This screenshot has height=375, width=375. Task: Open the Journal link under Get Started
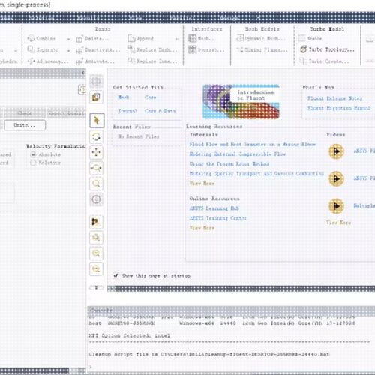[x=127, y=110]
